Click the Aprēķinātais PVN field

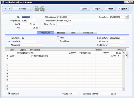tap(108, 94)
